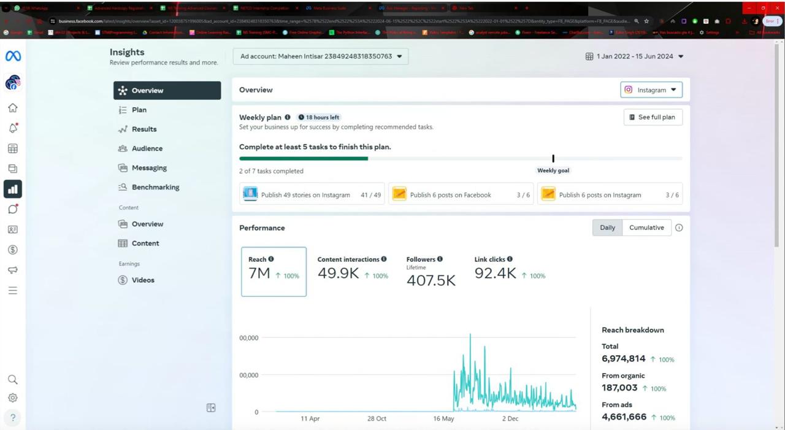The height and width of the screenshot is (430, 785).
Task: Select the Reach metric card
Action: click(274, 272)
